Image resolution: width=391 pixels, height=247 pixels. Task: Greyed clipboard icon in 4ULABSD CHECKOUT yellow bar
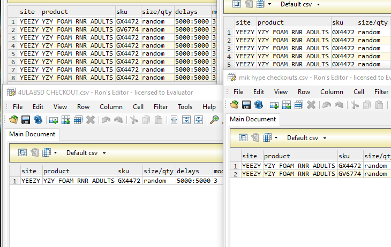(x=34, y=152)
